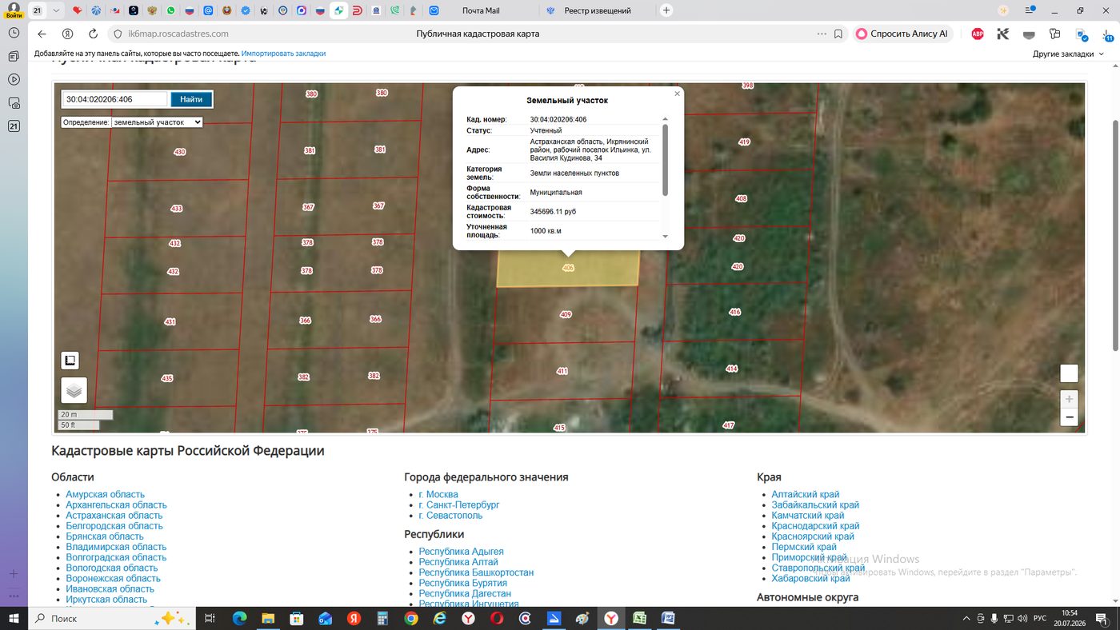
Task: Open the Yandex home page button
Action: tap(68, 34)
